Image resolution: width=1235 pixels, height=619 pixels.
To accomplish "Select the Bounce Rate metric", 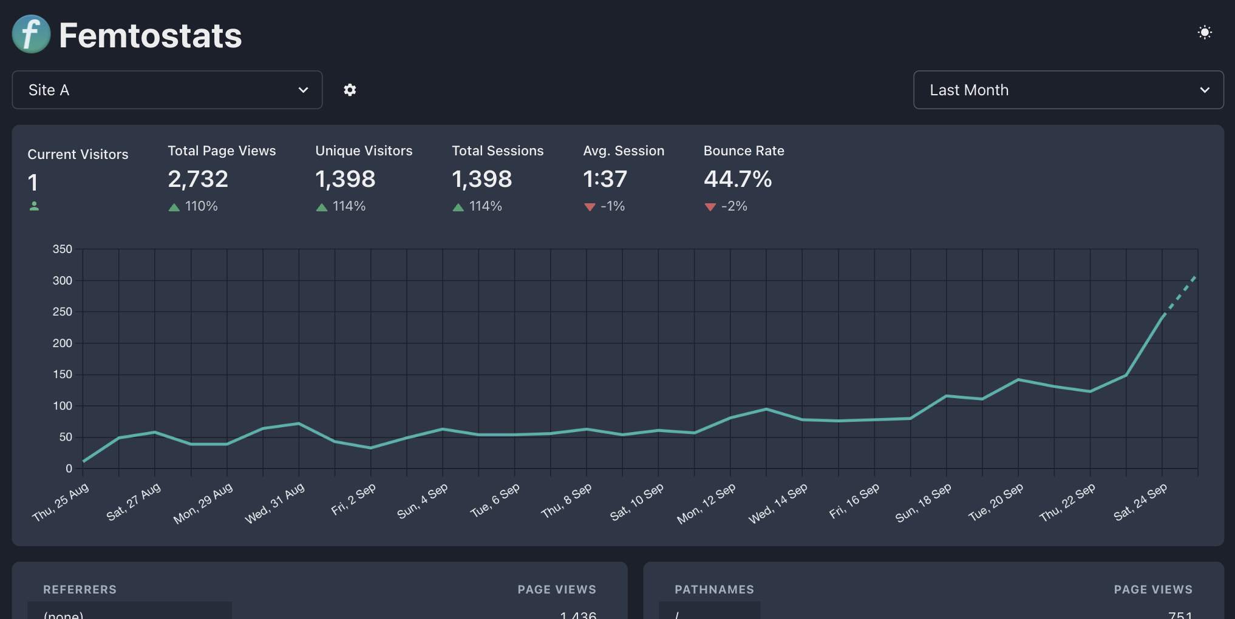I will (x=744, y=179).
